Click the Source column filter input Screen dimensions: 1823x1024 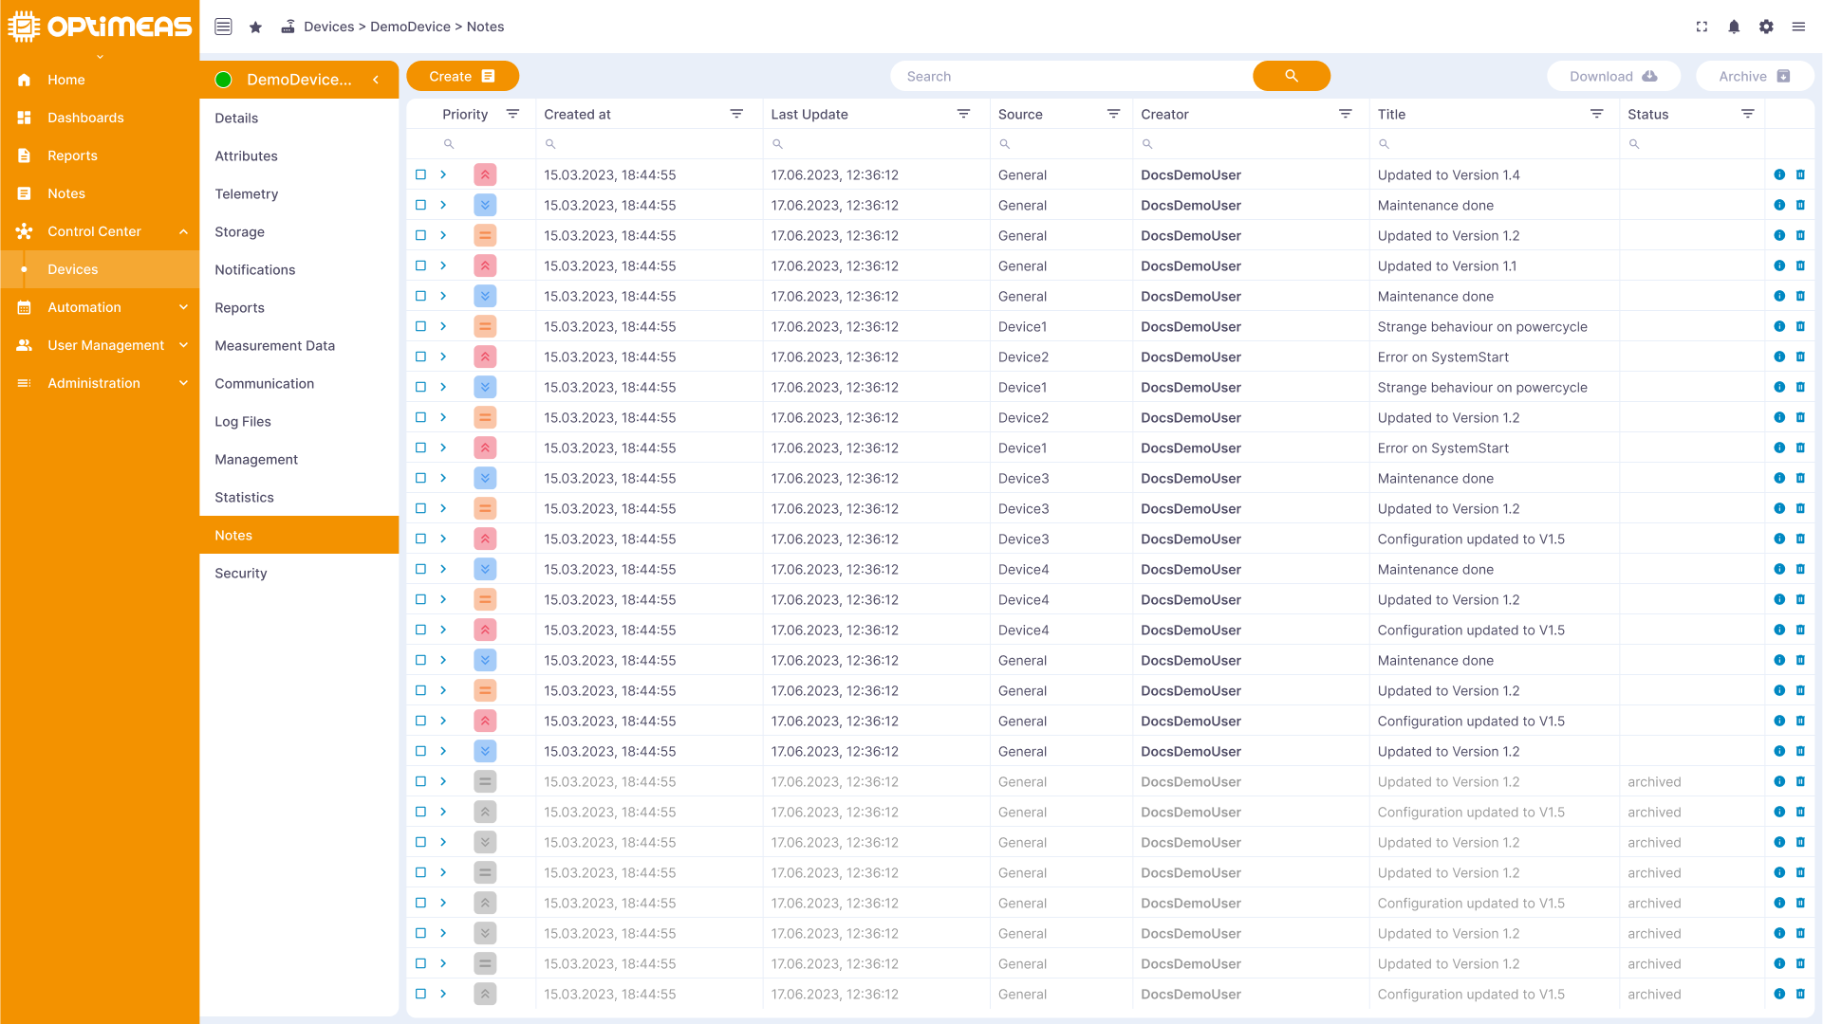[1061, 144]
